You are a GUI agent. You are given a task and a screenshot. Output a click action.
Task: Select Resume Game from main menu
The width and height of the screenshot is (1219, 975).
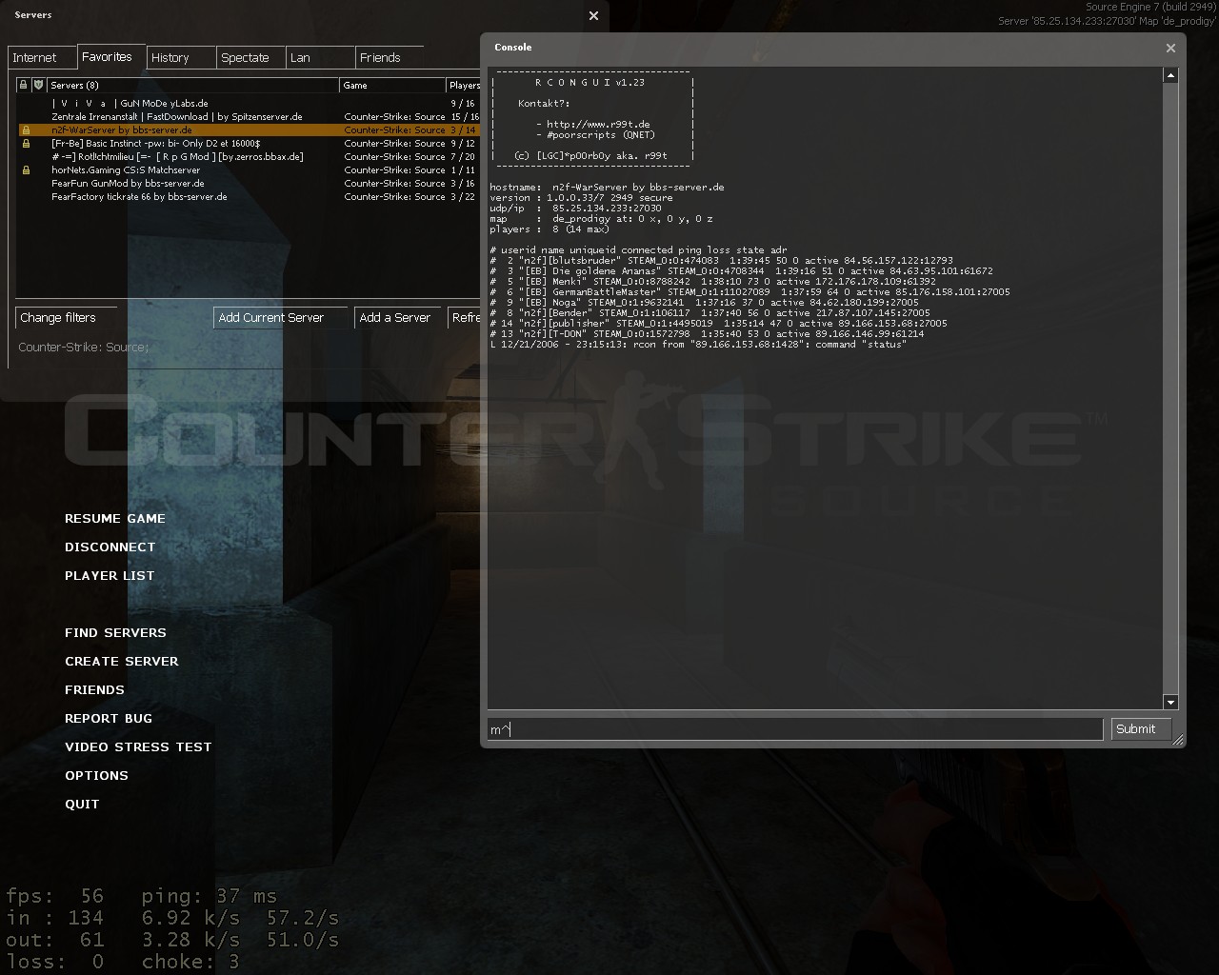115,519
